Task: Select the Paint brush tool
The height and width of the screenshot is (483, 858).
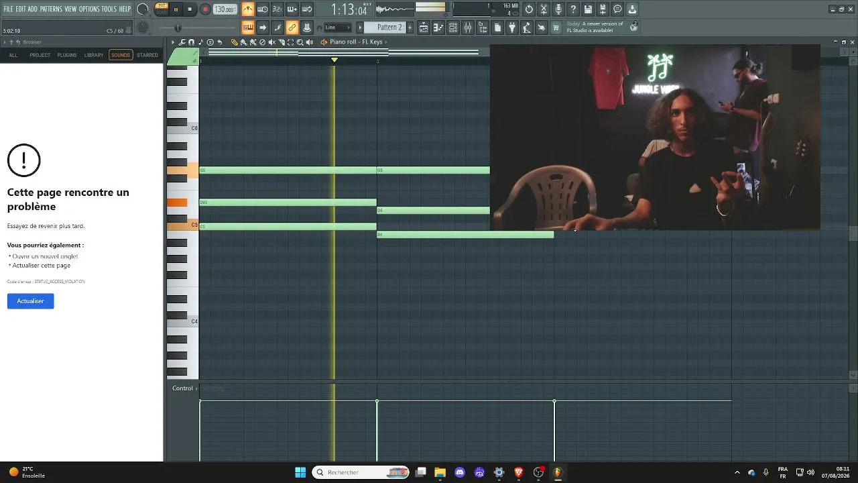Action: (x=244, y=42)
